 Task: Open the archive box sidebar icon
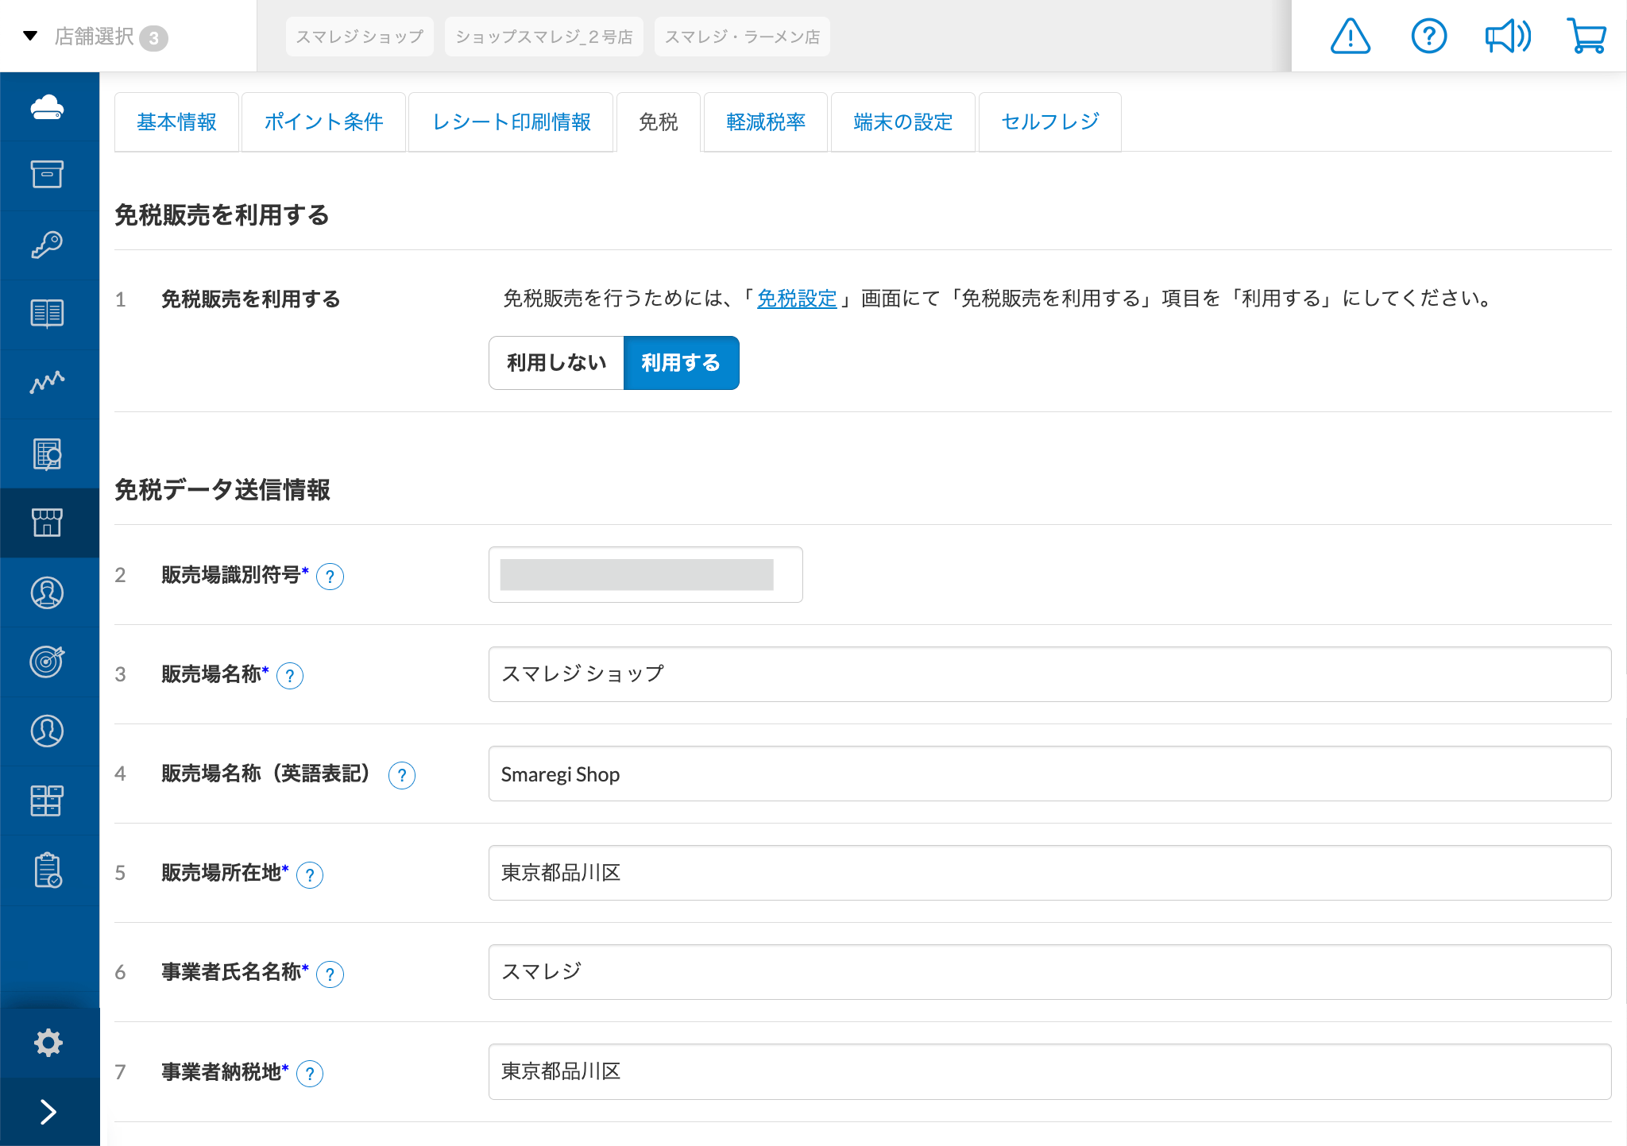pyautogui.click(x=48, y=175)
